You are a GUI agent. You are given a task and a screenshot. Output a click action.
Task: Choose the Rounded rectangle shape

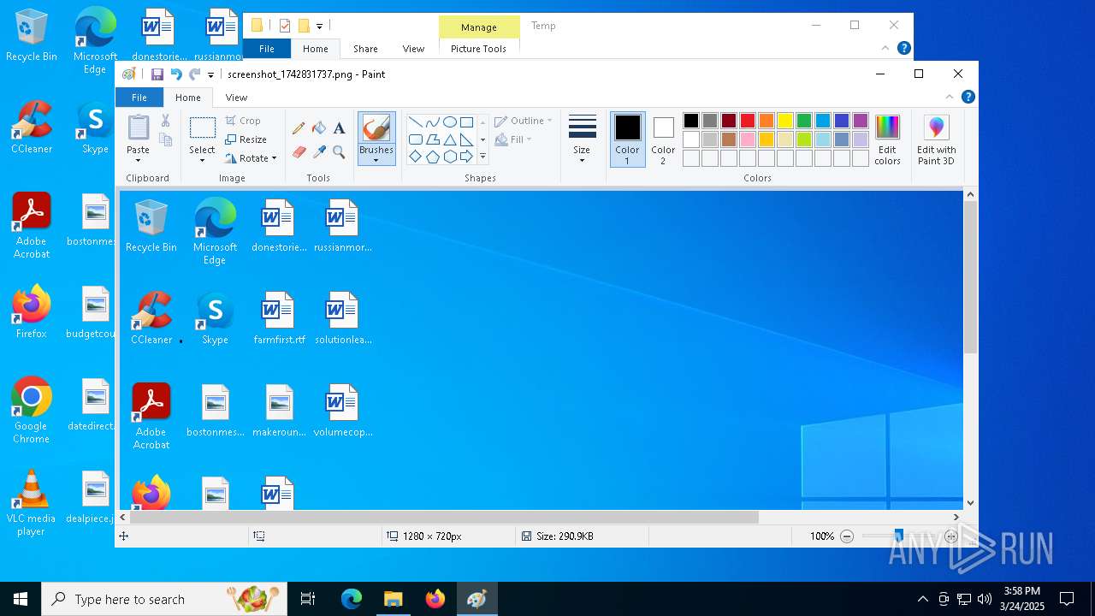415,139
